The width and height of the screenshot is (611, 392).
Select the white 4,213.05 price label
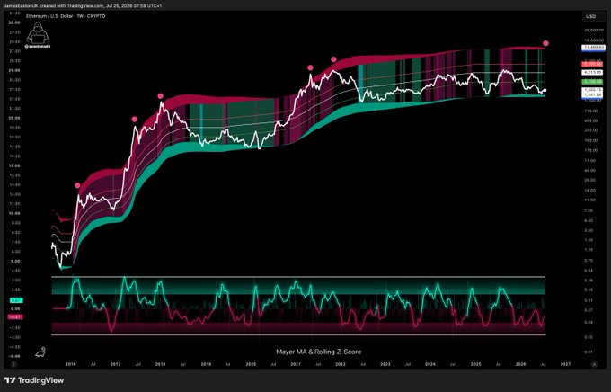tap(592, 73)
